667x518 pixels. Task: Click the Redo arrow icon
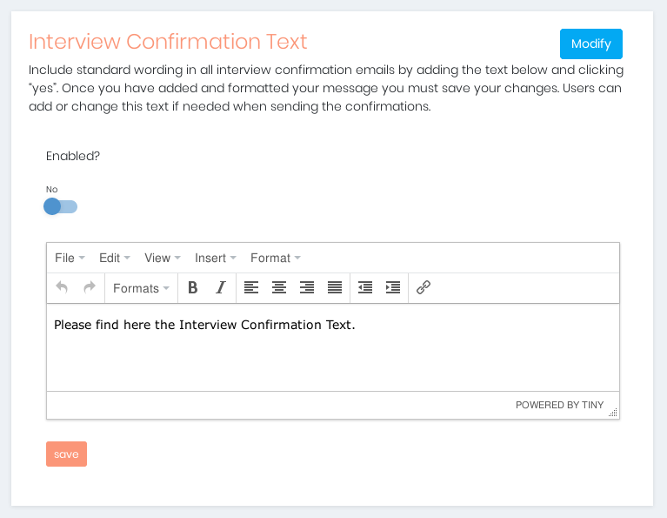89,288
